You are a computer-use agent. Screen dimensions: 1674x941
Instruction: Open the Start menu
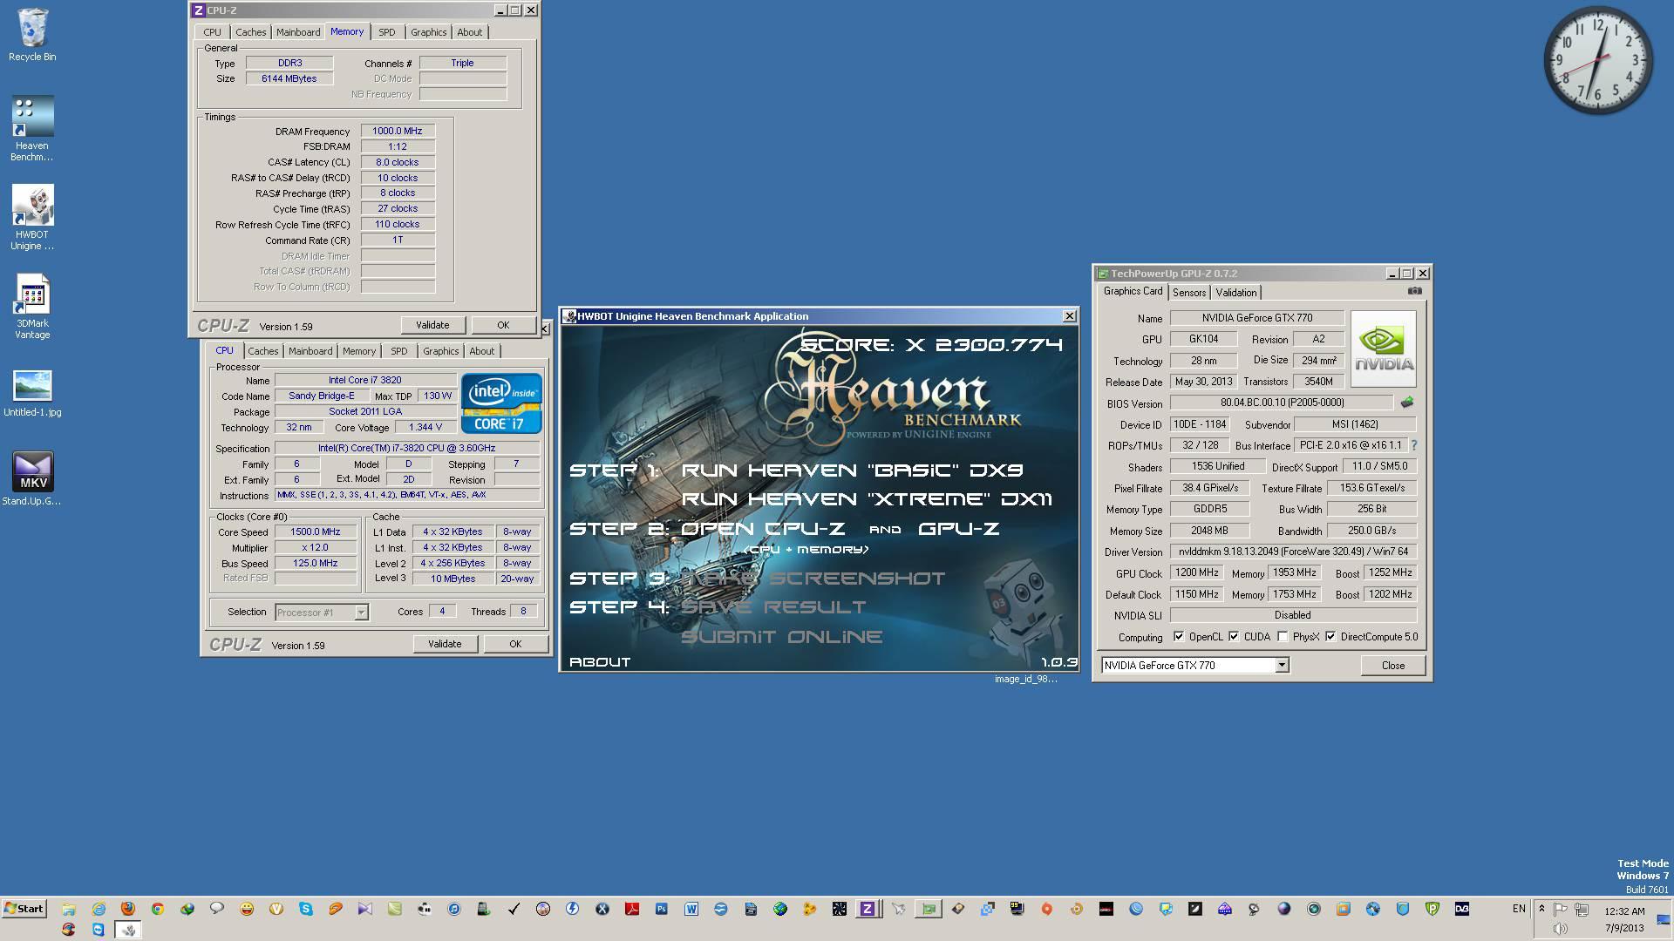[24, 909]
